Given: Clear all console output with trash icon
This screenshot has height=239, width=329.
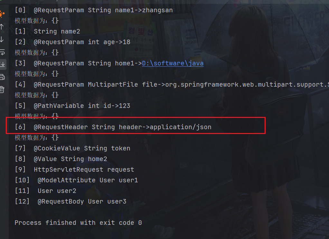Looking at the screenshot, I should click(x=2, y=89).
